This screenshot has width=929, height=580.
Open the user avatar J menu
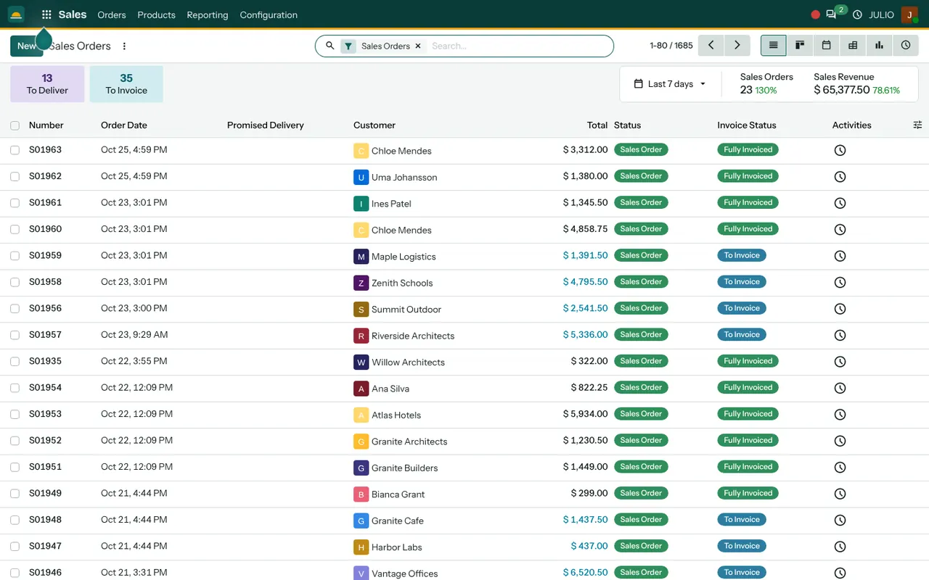[x=909, y=14]
